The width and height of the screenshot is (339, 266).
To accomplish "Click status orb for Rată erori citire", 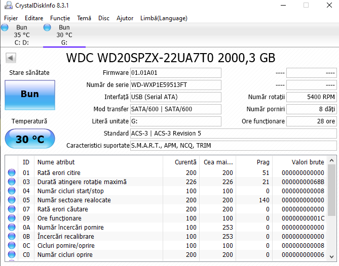I will [12, 173].
